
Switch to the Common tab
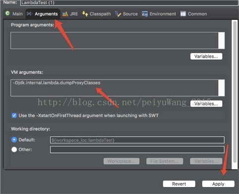click(x=193, y=14)
